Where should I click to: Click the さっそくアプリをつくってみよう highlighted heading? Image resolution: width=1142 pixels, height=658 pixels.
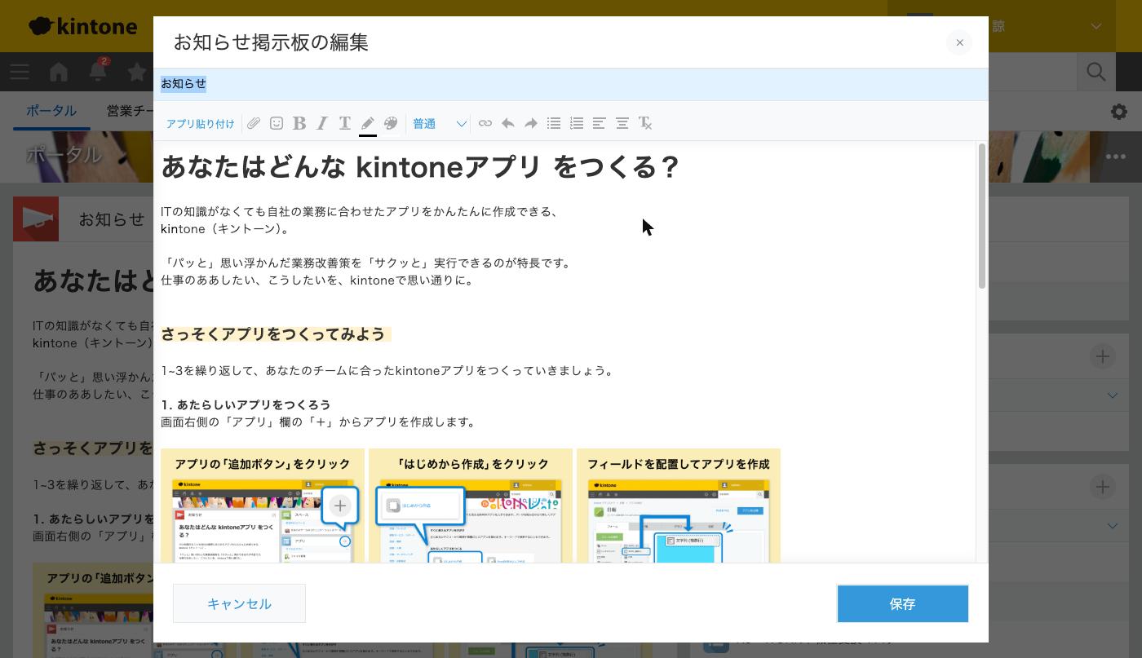(276, 334)
